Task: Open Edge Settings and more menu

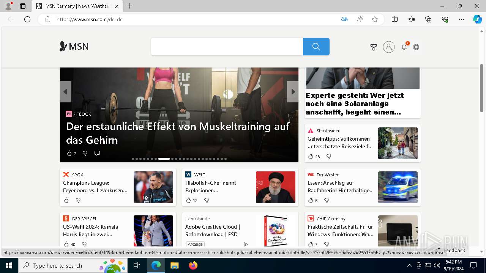Action: pos(462,19)
